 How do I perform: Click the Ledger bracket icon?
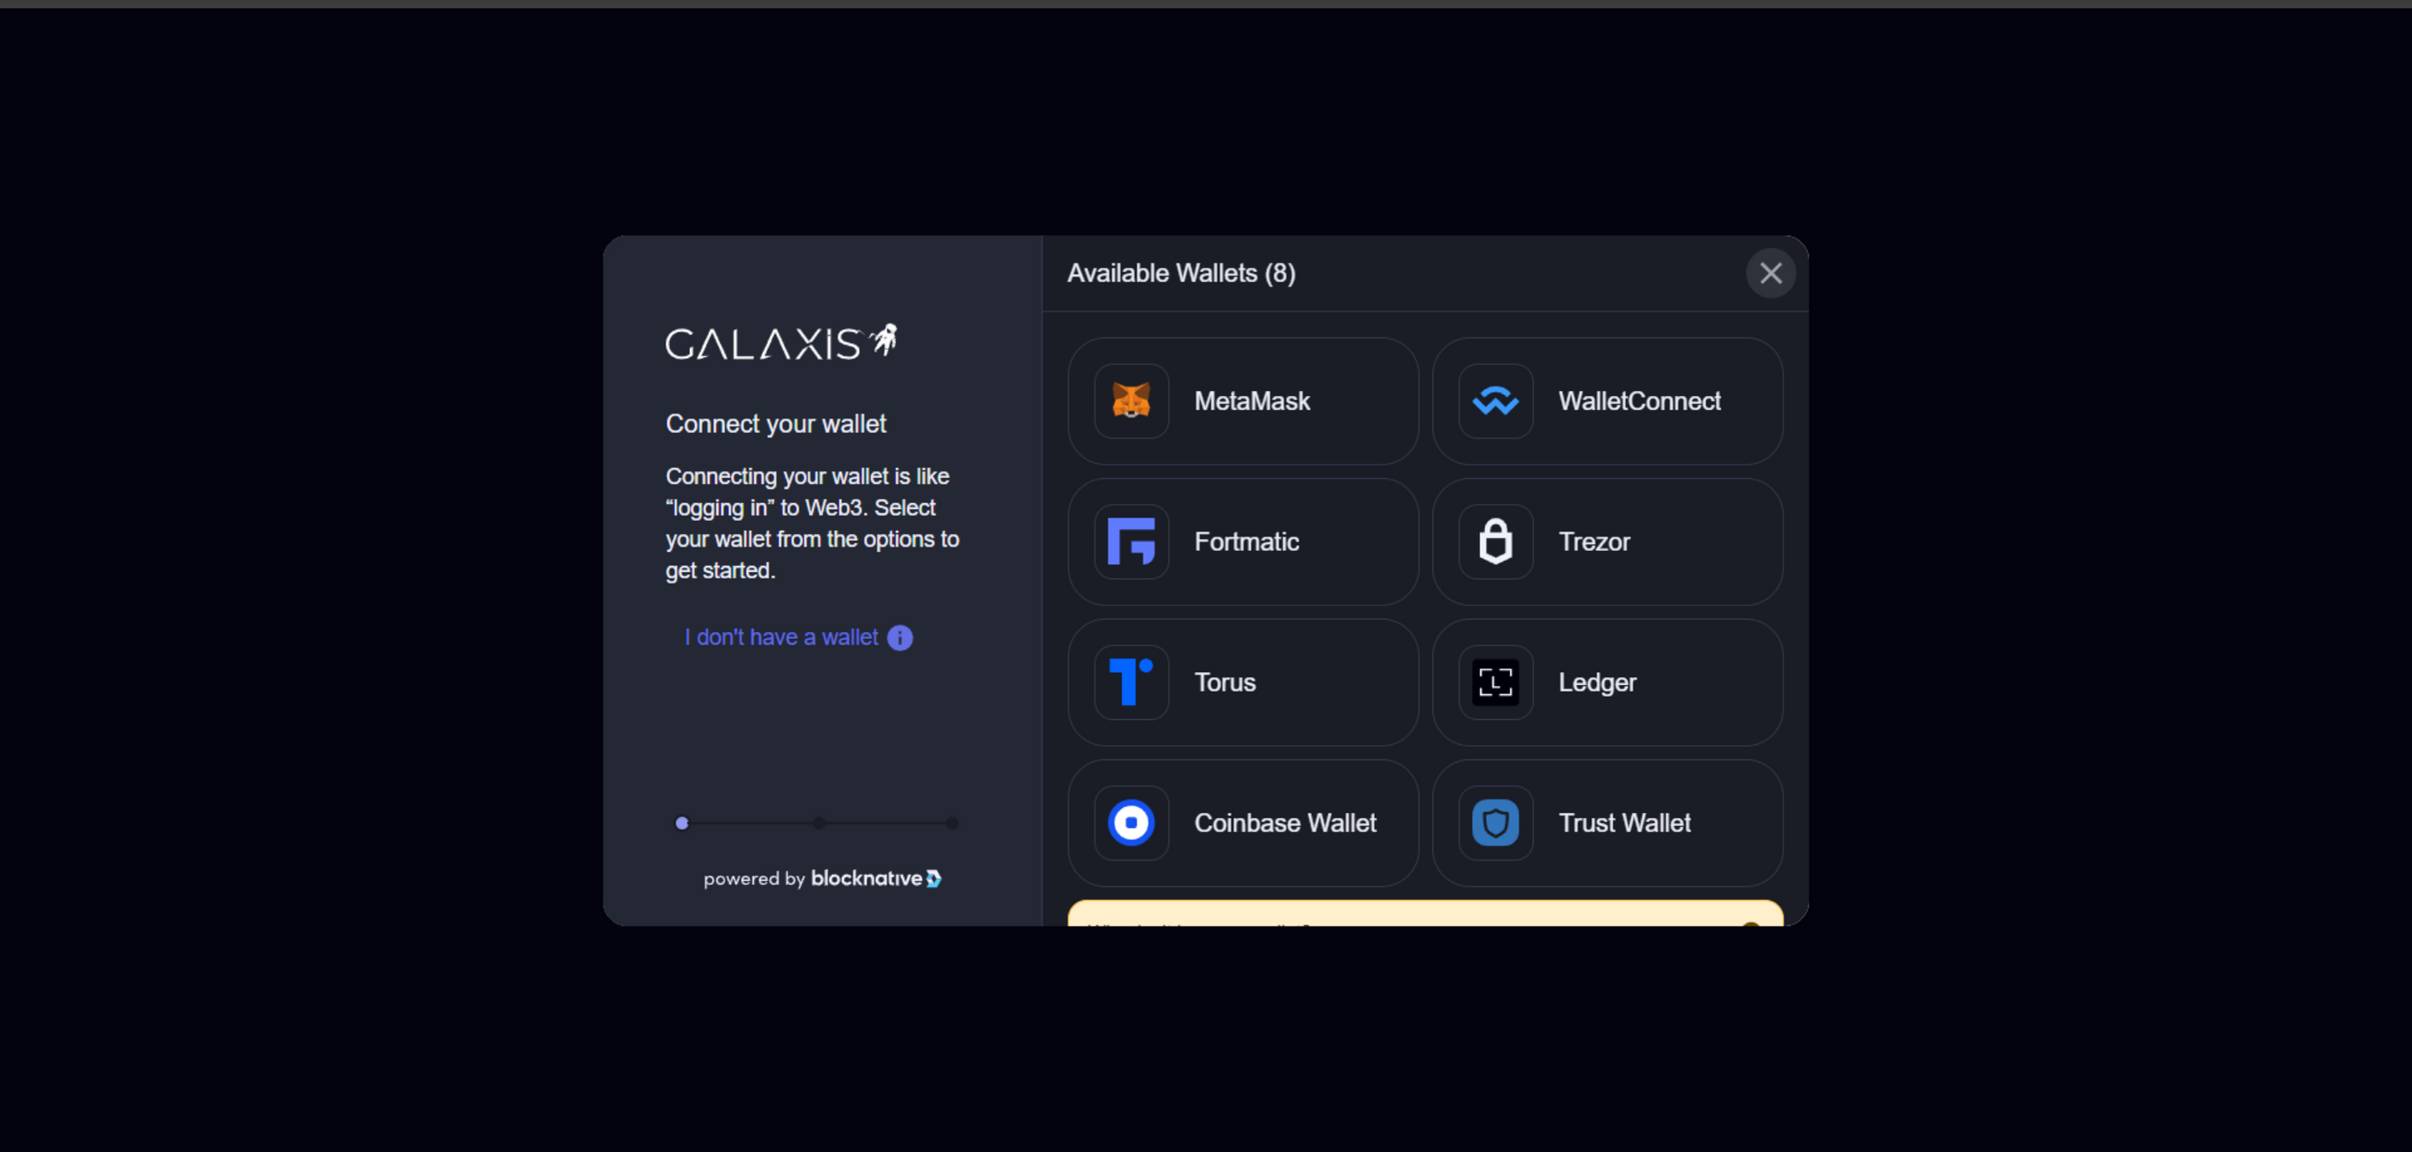(1495, 682)
